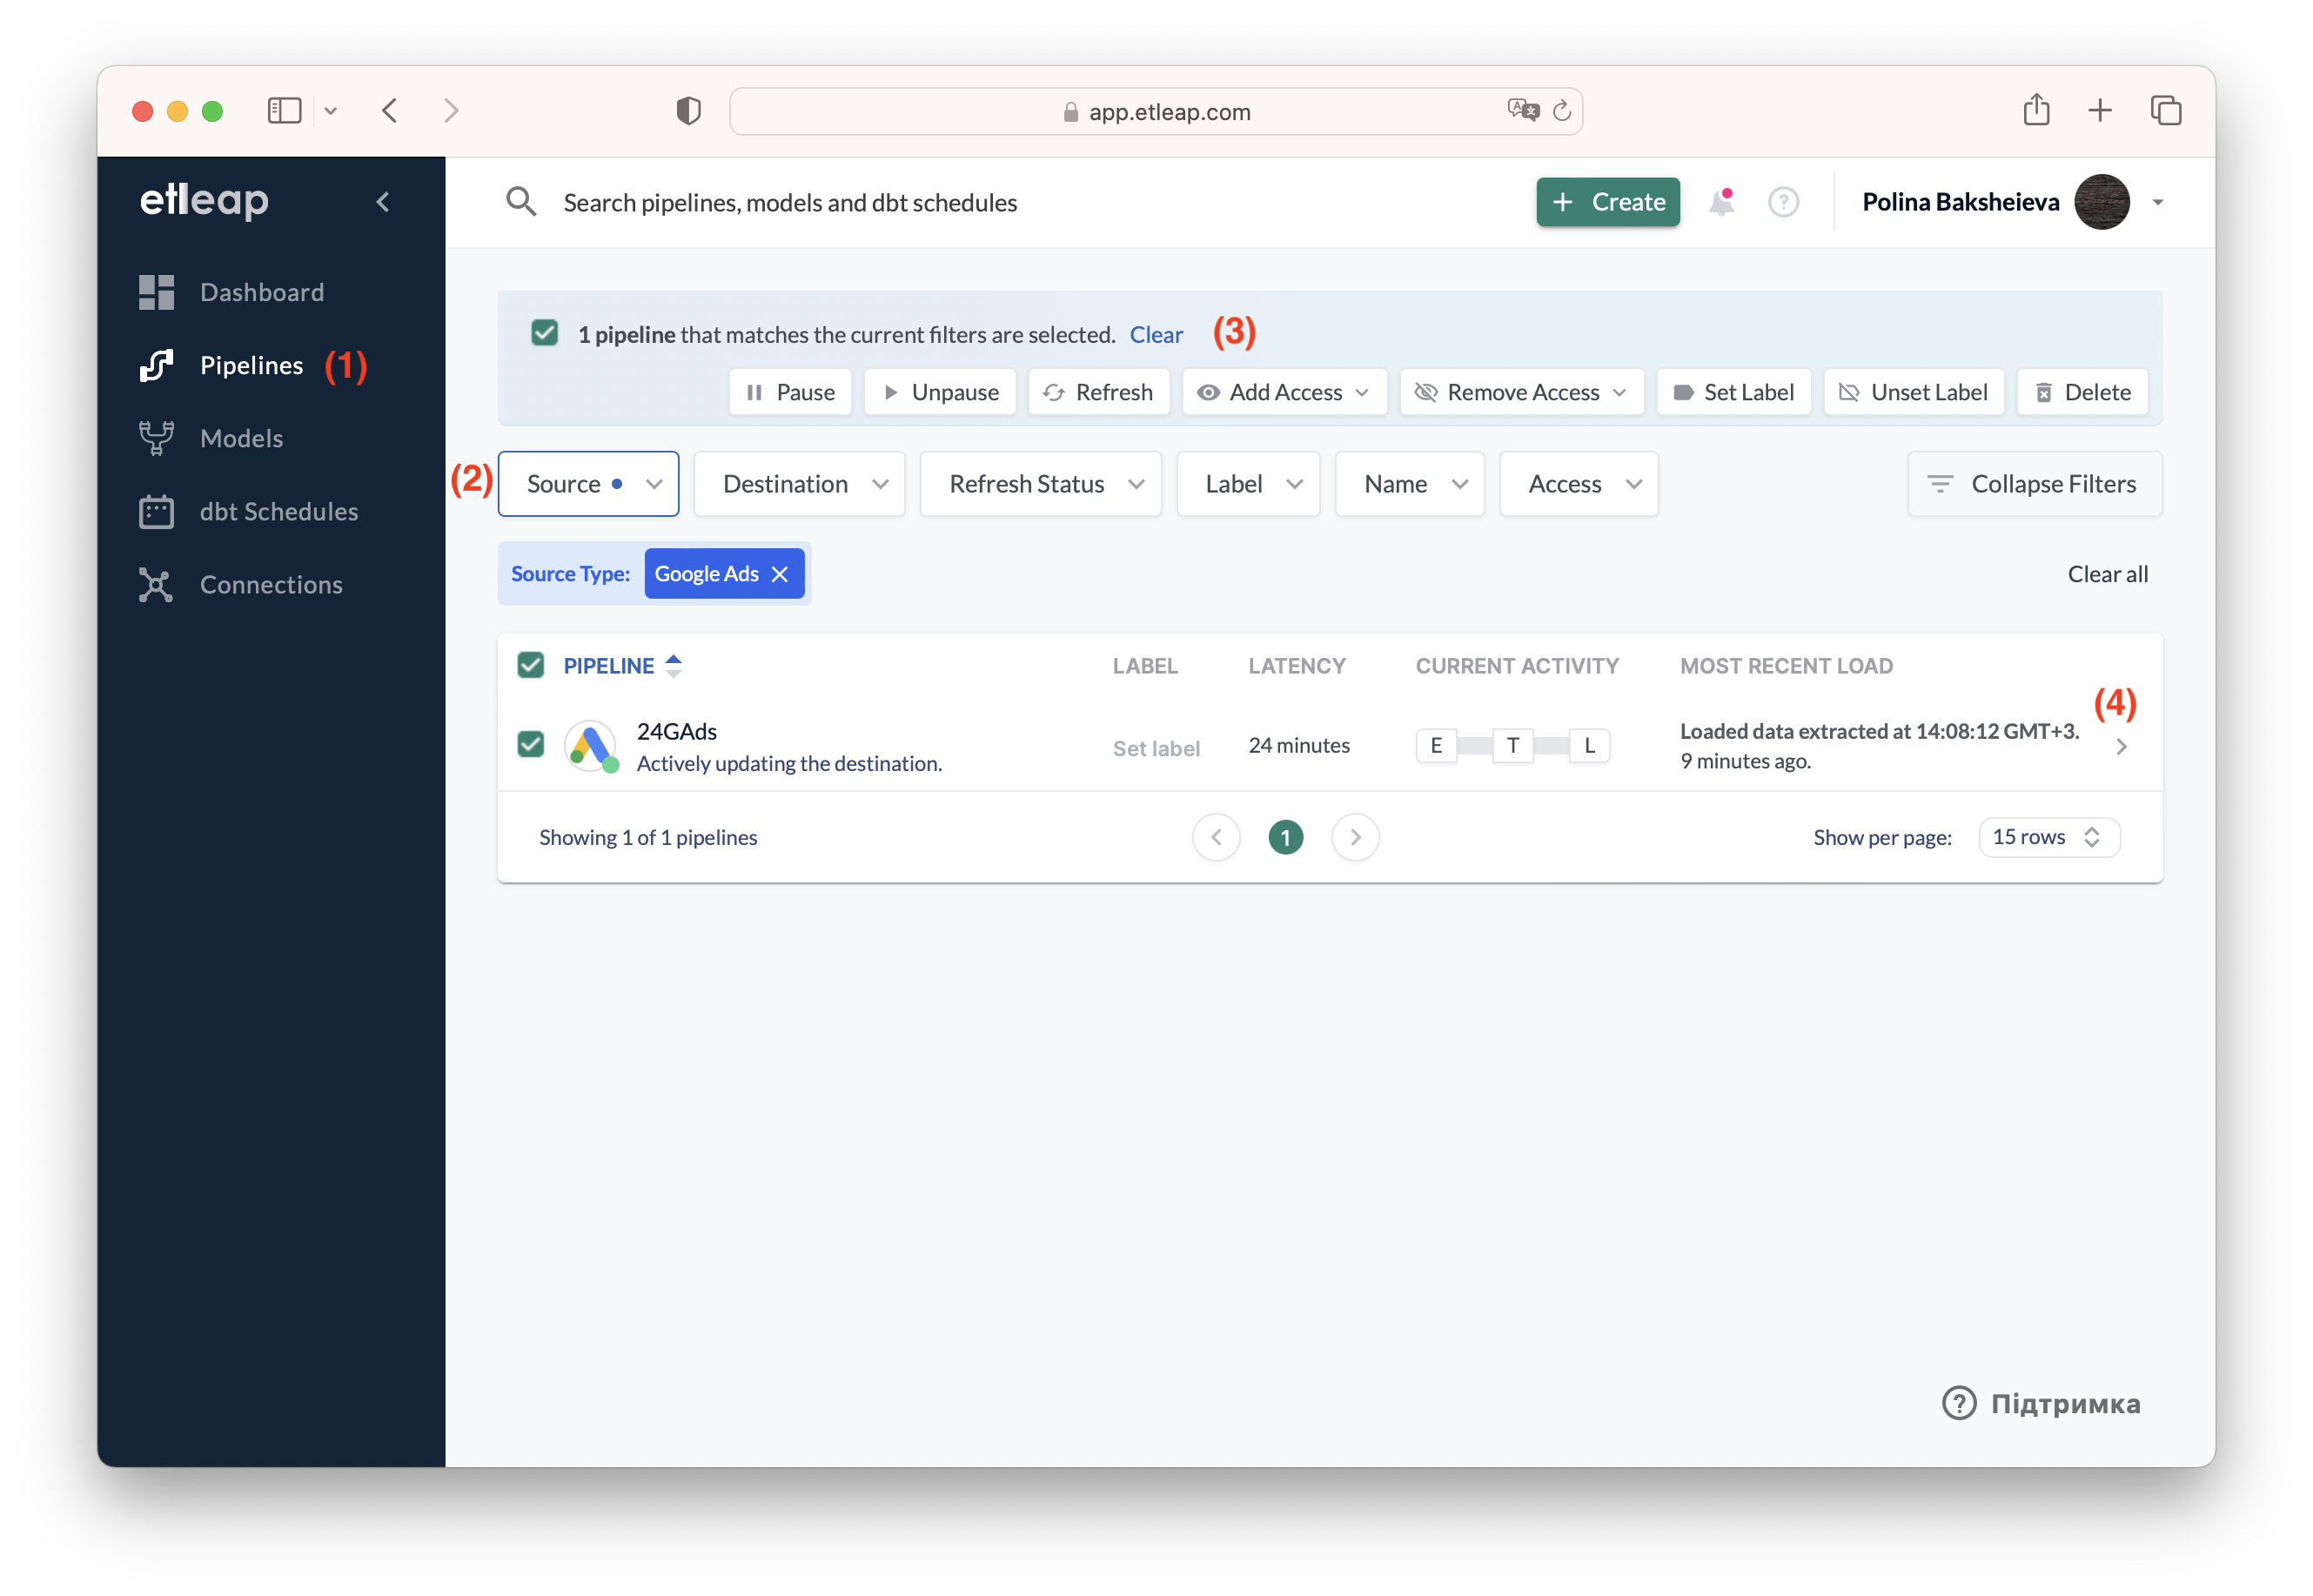Sort by the PIPELINE column arrow

674,666
